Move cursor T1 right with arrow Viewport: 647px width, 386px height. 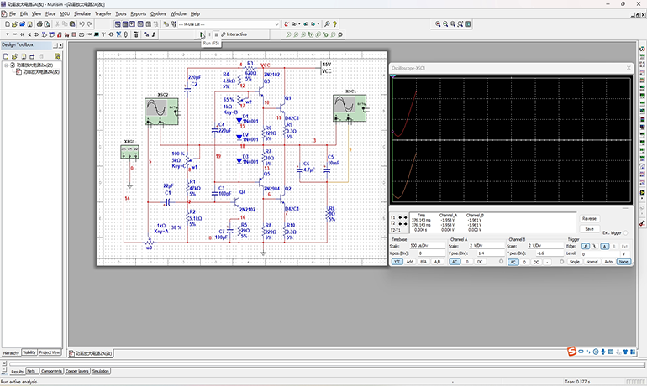[x=405, y=217]
